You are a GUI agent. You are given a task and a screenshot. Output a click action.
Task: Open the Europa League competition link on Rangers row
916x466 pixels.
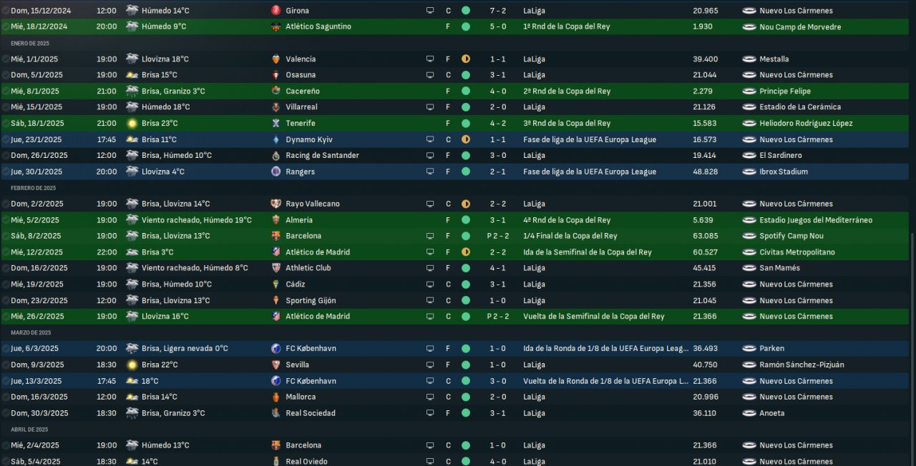[x=589, y=172]
